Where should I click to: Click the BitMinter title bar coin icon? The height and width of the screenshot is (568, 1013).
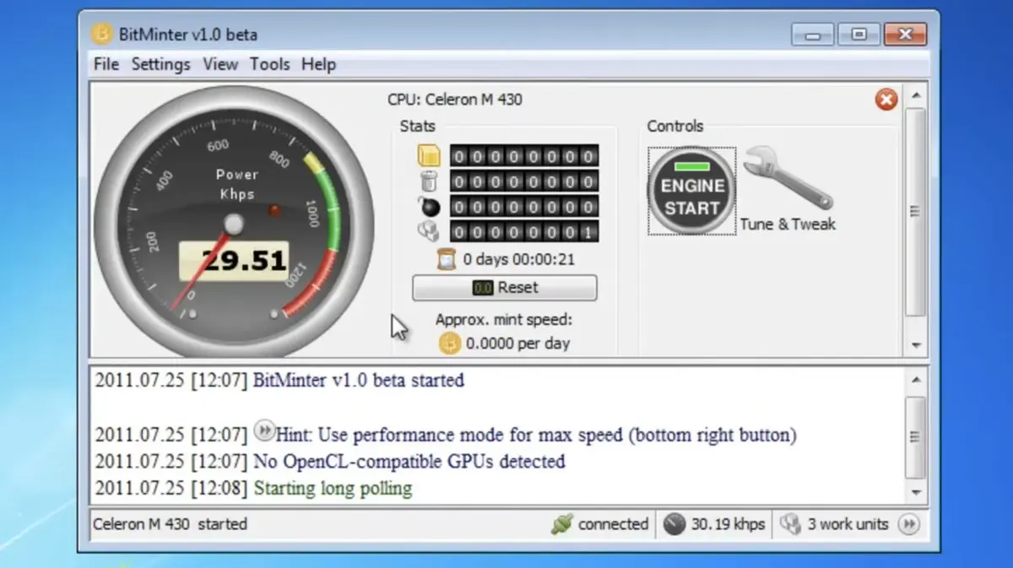coord(101,35)
